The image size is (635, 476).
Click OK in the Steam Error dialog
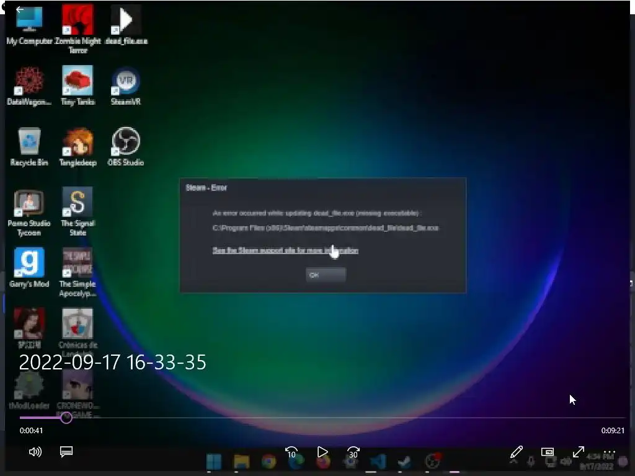326,275
